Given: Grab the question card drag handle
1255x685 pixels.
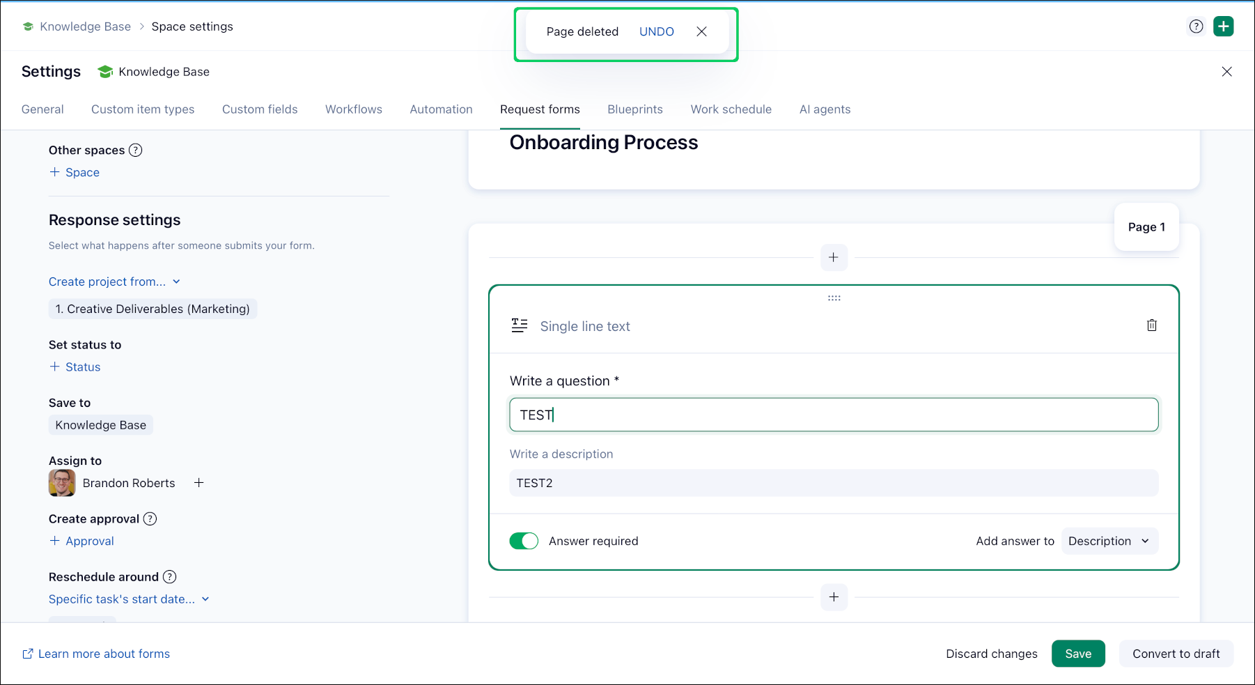Looking at the screenshot, I should (x=834, y=298).
